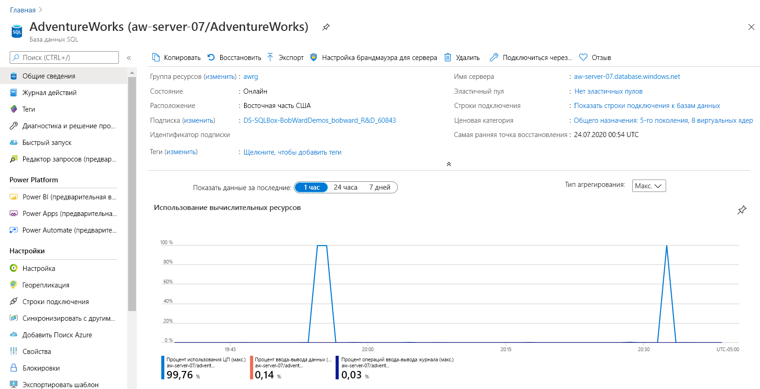This screenshot has width=760, height=389.
Task: Click the data IO legend orange swatch
Action: point(251,367)
